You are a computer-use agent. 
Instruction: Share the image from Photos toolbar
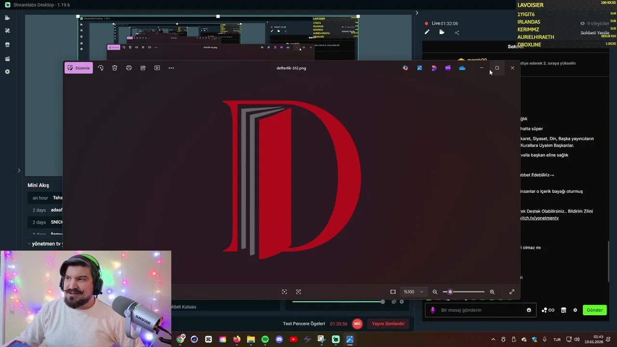click(143, 68)
